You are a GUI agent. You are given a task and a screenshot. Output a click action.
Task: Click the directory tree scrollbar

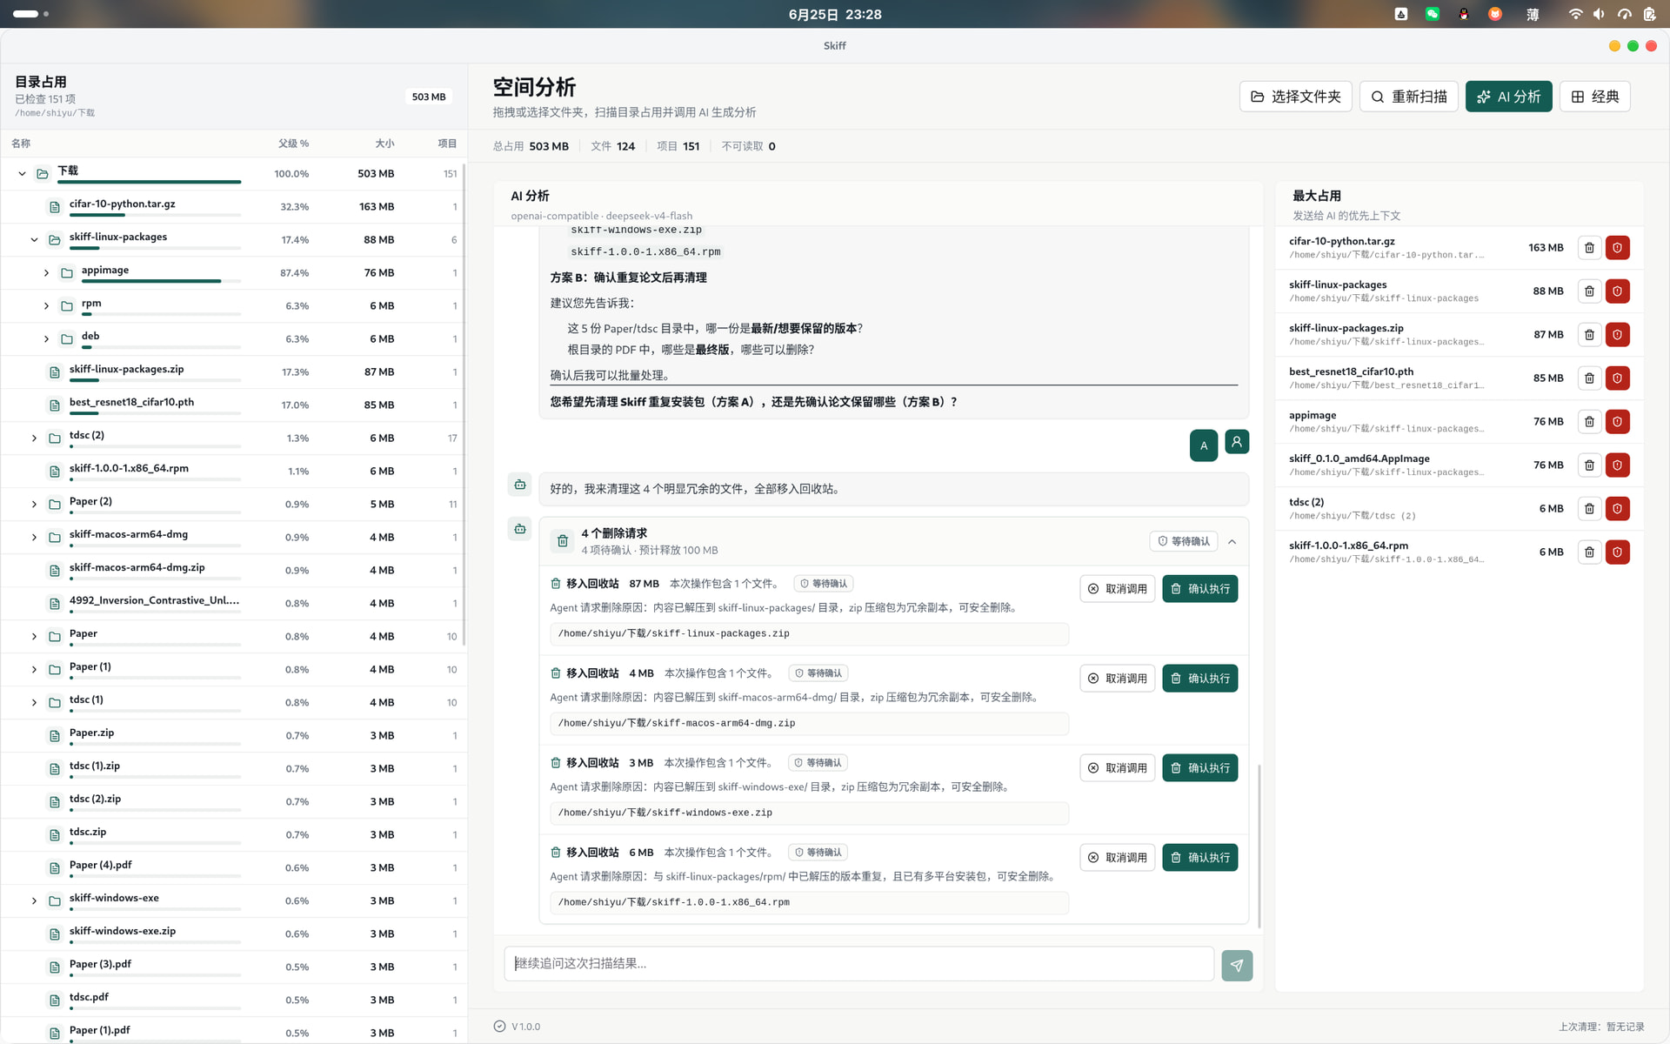click(464, 405)
